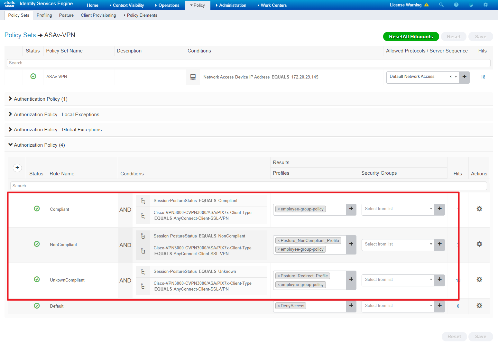Click the network device condition icon for ASAv-VPN
Viewport: 498px width, 343px height.
tap(193, 77)
